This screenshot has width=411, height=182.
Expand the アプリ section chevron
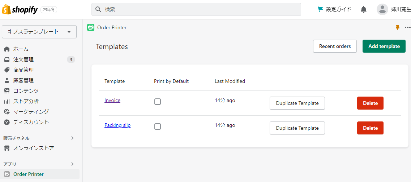(73, 164)
